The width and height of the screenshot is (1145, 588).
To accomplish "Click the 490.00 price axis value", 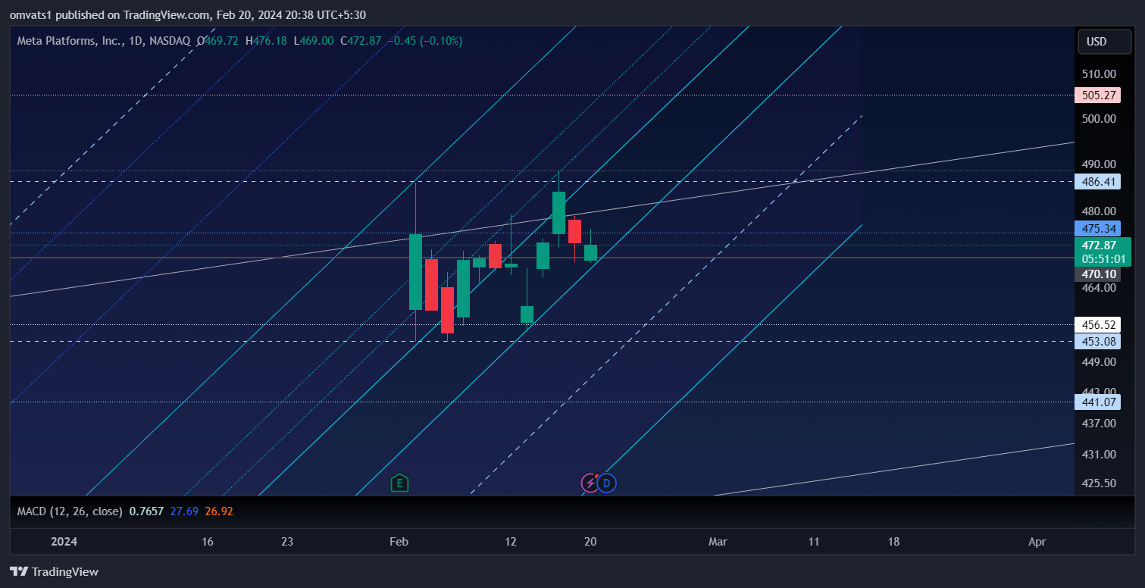I will (1099, 164).
